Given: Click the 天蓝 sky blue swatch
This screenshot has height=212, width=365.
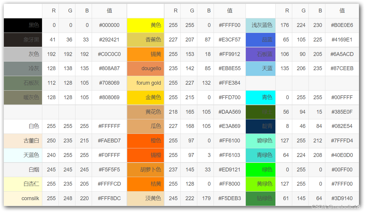Looking at the screenshot, I should pyautogui.click(x=260, y=68).
